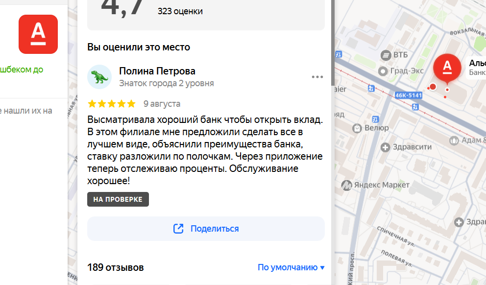486x285 pixels.
Task: Click the 46К-5141 road label on the map
Action: point(409,95)
